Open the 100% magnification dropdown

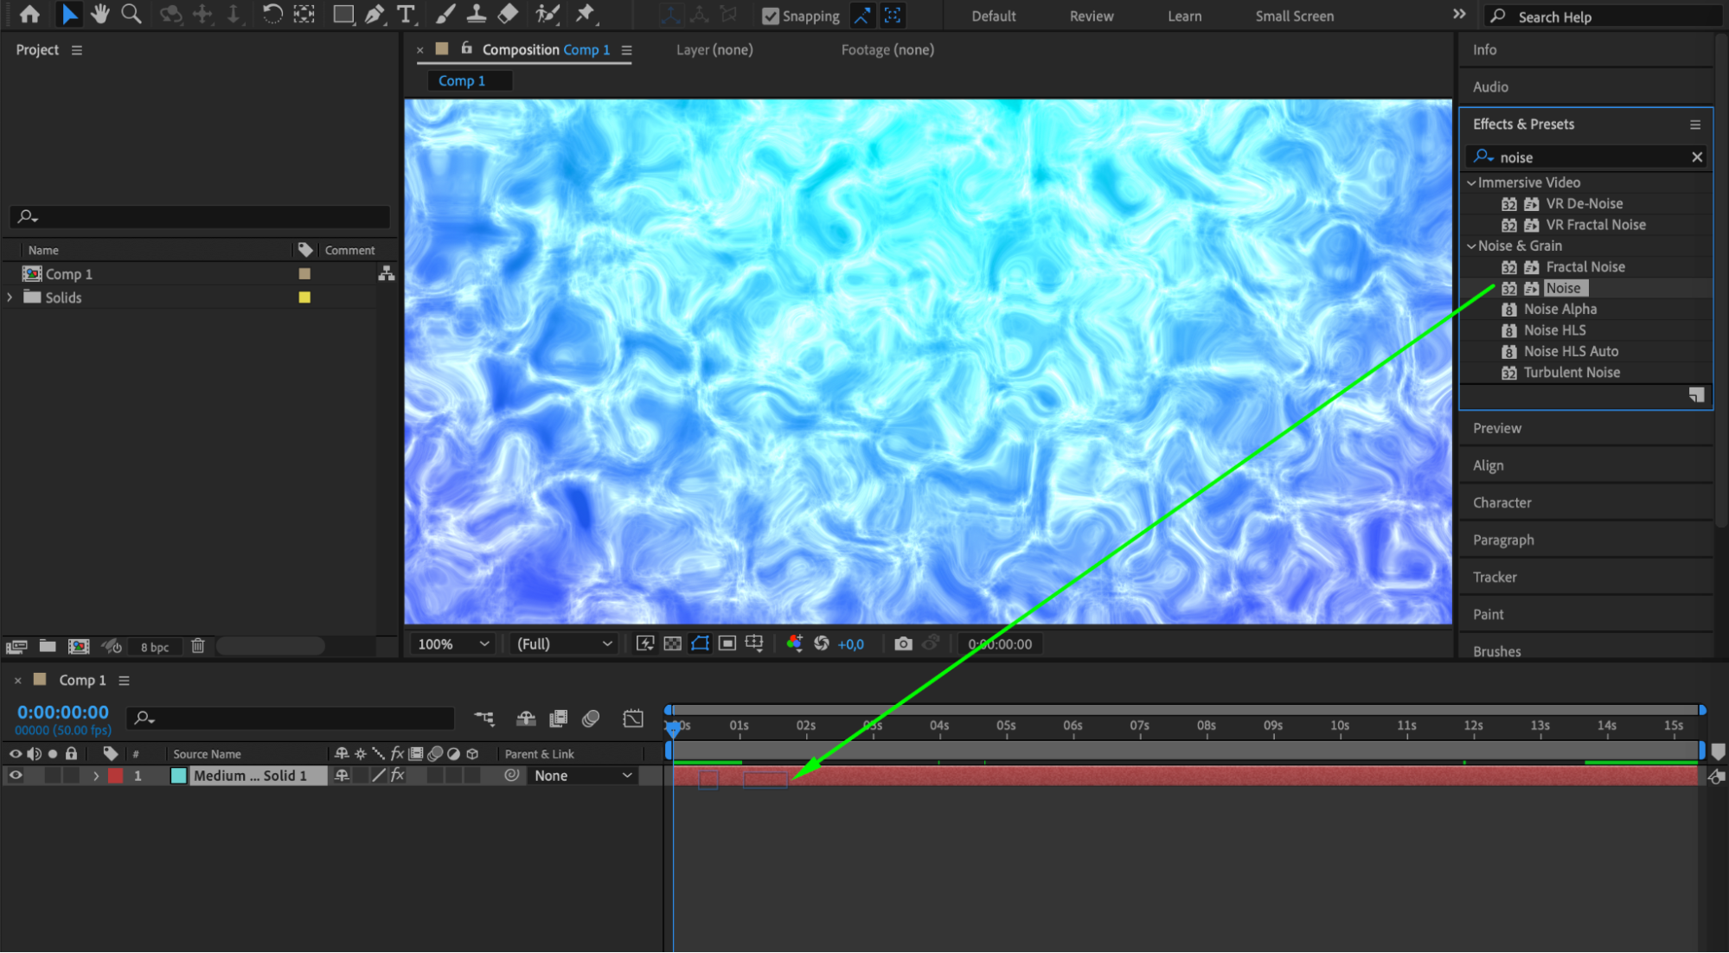[x=453, y=643]
